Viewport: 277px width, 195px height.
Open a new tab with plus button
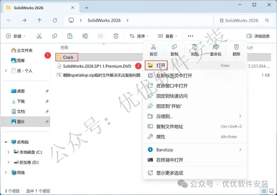tap(86, 8)
